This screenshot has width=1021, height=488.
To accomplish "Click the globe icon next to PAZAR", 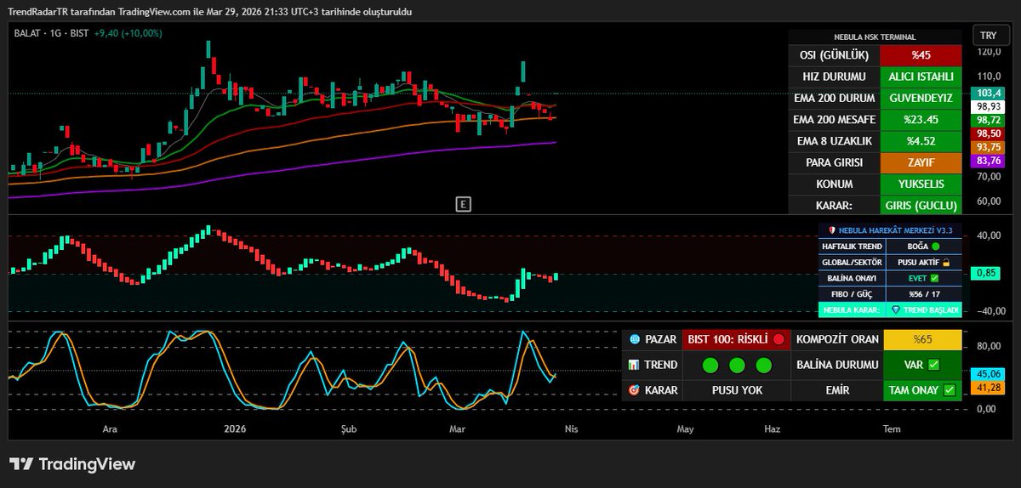I will pos(635,339).
